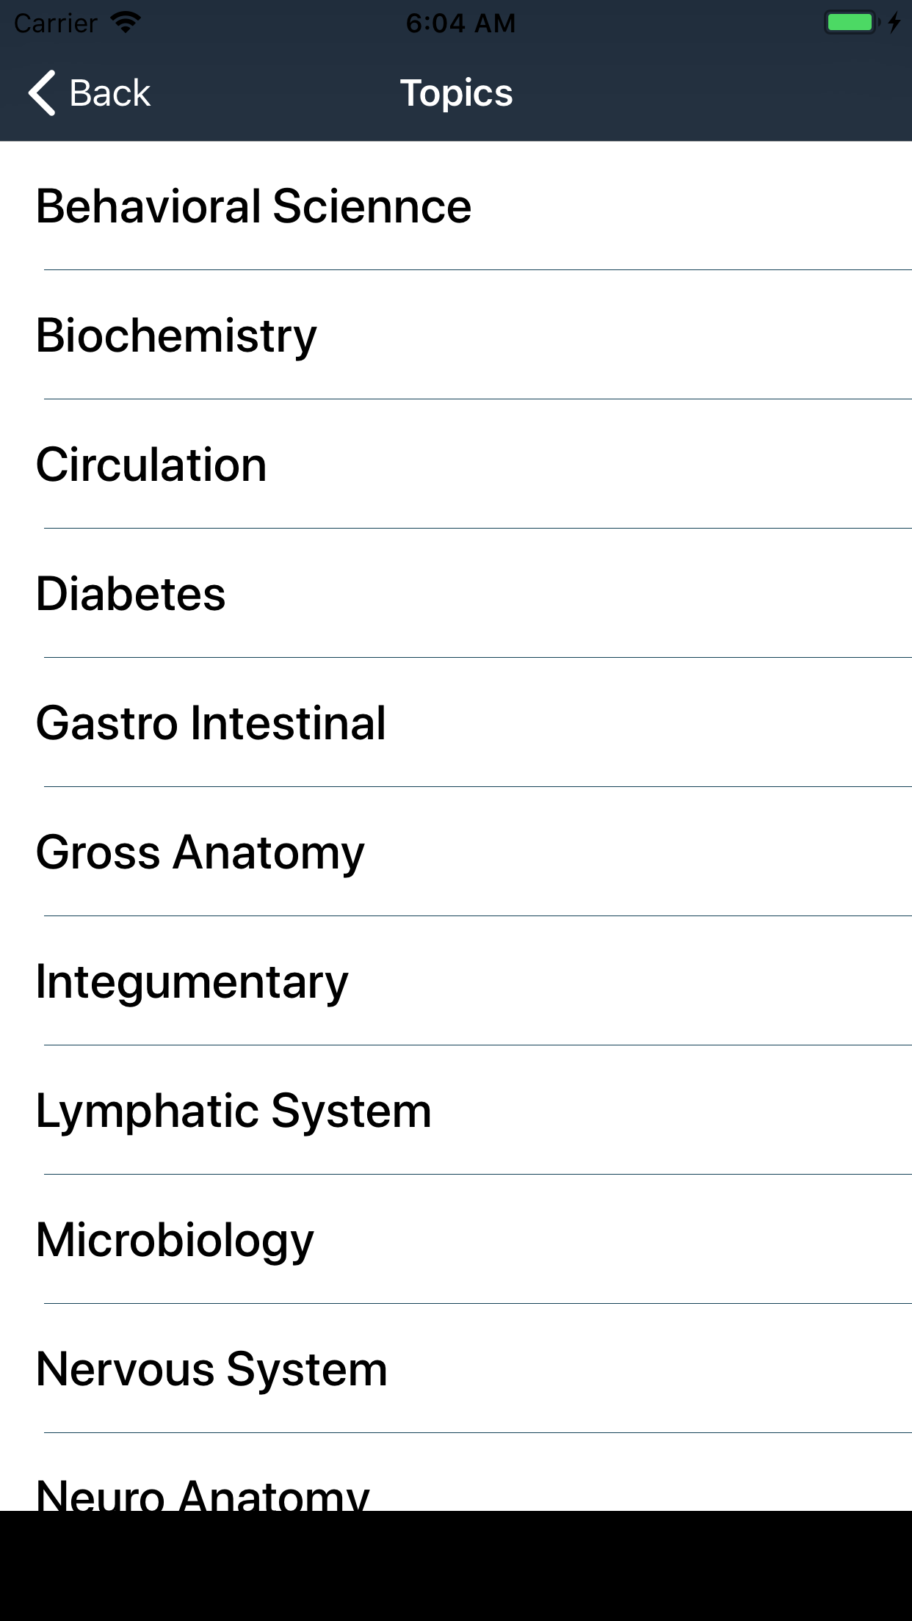Tap the 6:04 AM clock display
Image resolution: width=912 pixels, height=1621 pixels.
pos(460,23)
